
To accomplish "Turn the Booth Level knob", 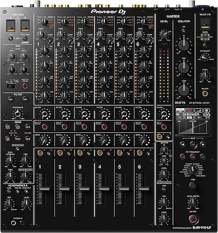I will 164,174.
